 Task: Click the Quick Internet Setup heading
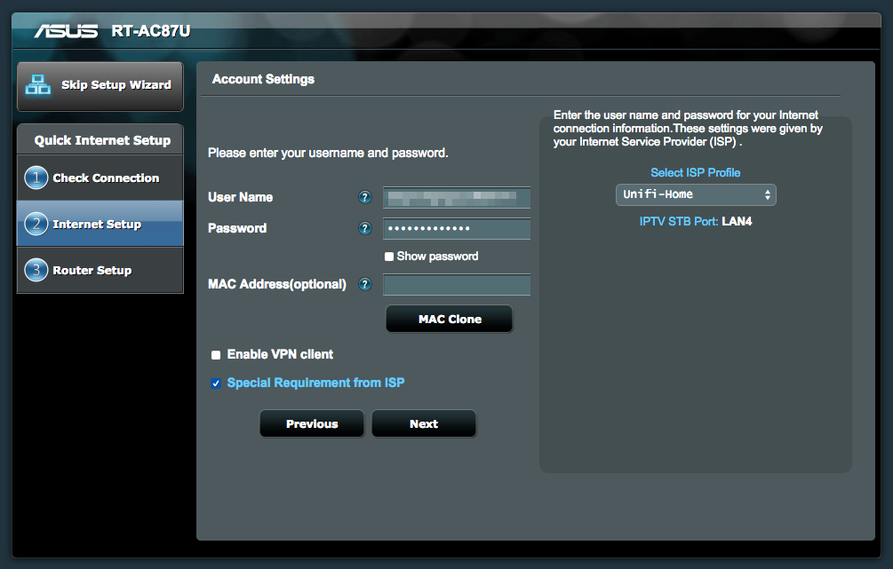click(x=102, y=140)
